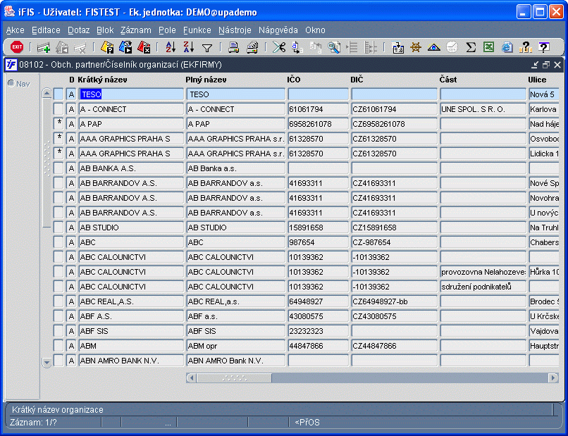Toggle the checkbox on the ABC REAL,A.S. row
The width and height of the screenshot is (568, 436).
(58, 301)
